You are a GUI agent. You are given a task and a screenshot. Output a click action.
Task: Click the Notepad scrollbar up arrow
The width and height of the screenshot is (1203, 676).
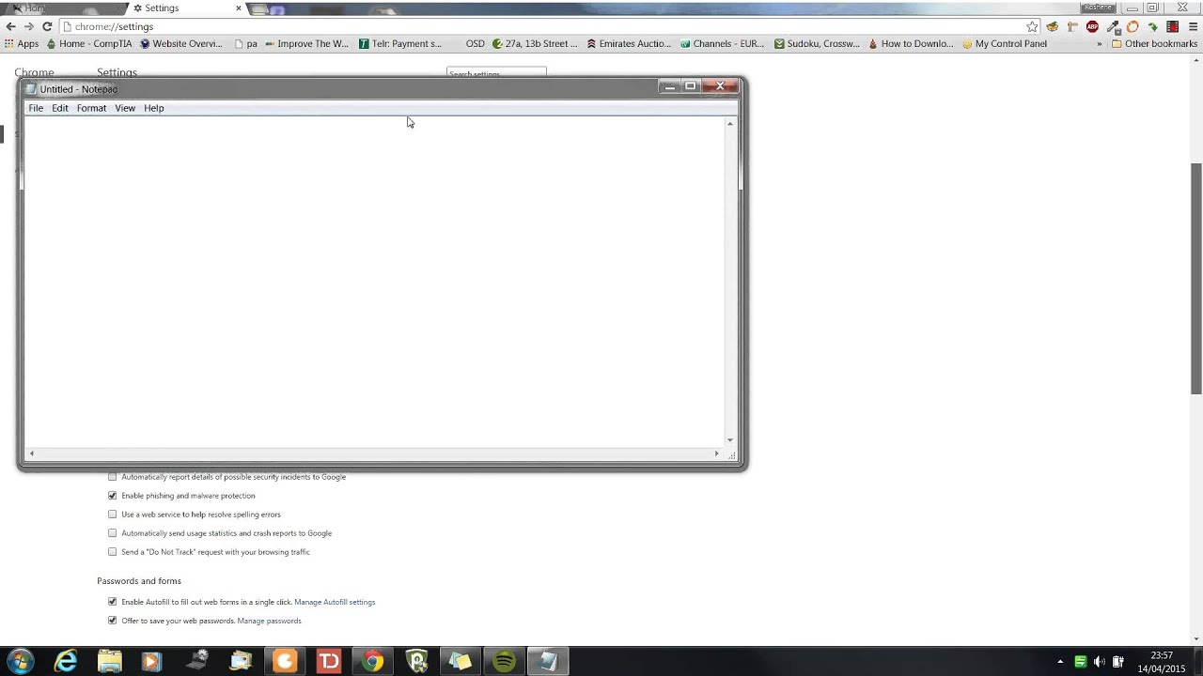pyautogui.click(x=730, y=124)
